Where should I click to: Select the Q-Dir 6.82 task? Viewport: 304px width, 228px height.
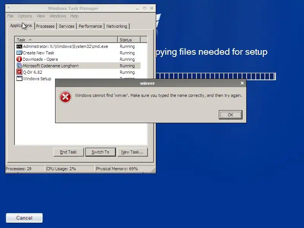(78, 72)
